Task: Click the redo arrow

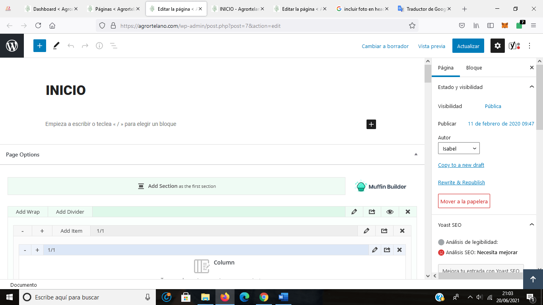Action: point(85,46)
